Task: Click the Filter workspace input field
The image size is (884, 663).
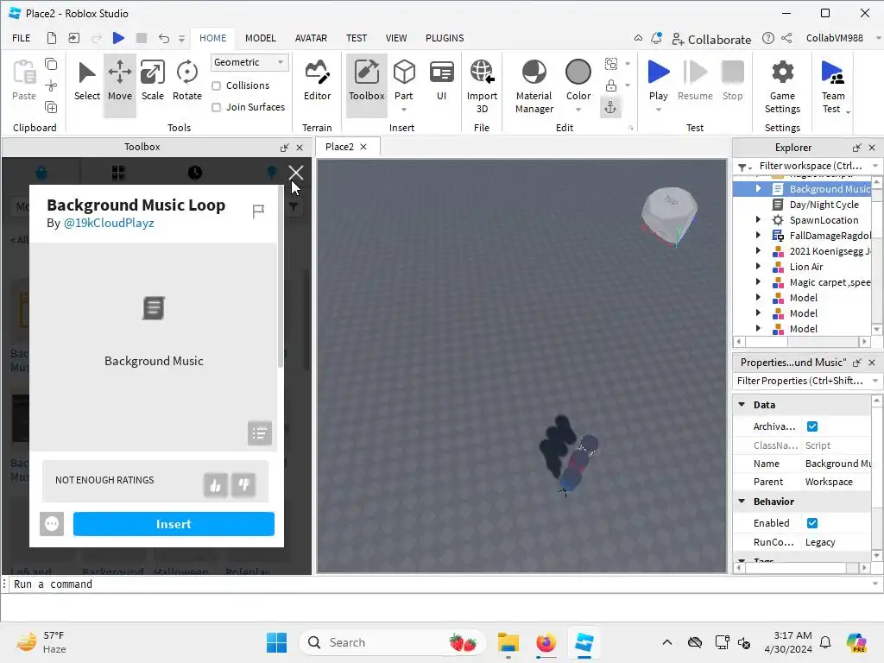Action: tap(811, 166)
